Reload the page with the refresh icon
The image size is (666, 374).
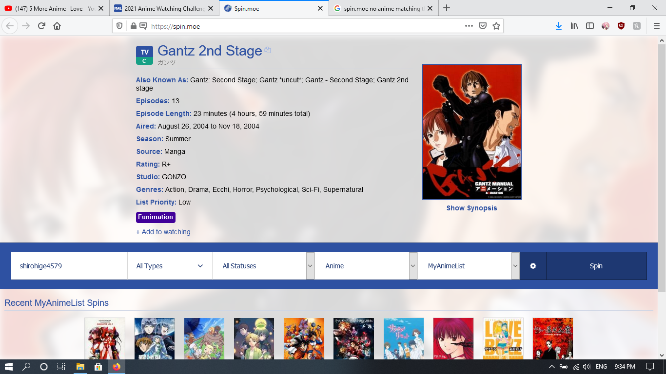pyautogui.click(x=41, y=26)
